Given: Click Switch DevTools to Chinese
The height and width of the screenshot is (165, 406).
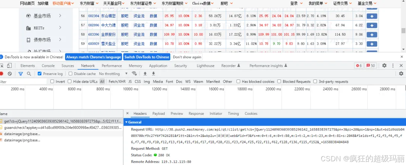Looking at the screenshot, I should pos(147,57).
